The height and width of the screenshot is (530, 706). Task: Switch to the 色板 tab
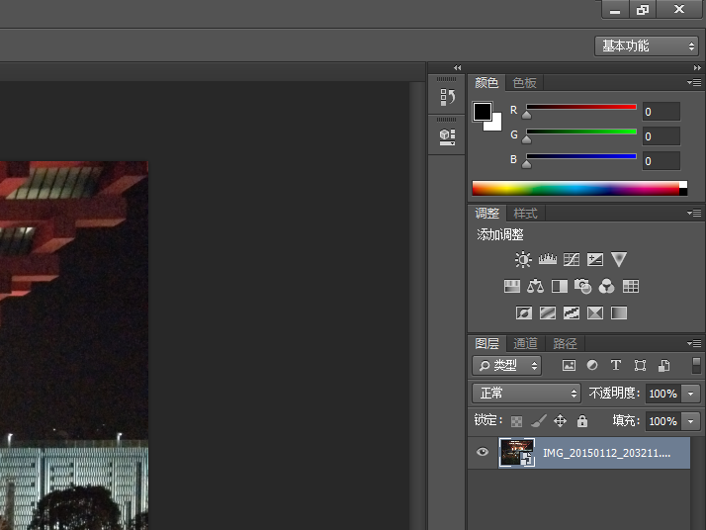coord(524,83)
